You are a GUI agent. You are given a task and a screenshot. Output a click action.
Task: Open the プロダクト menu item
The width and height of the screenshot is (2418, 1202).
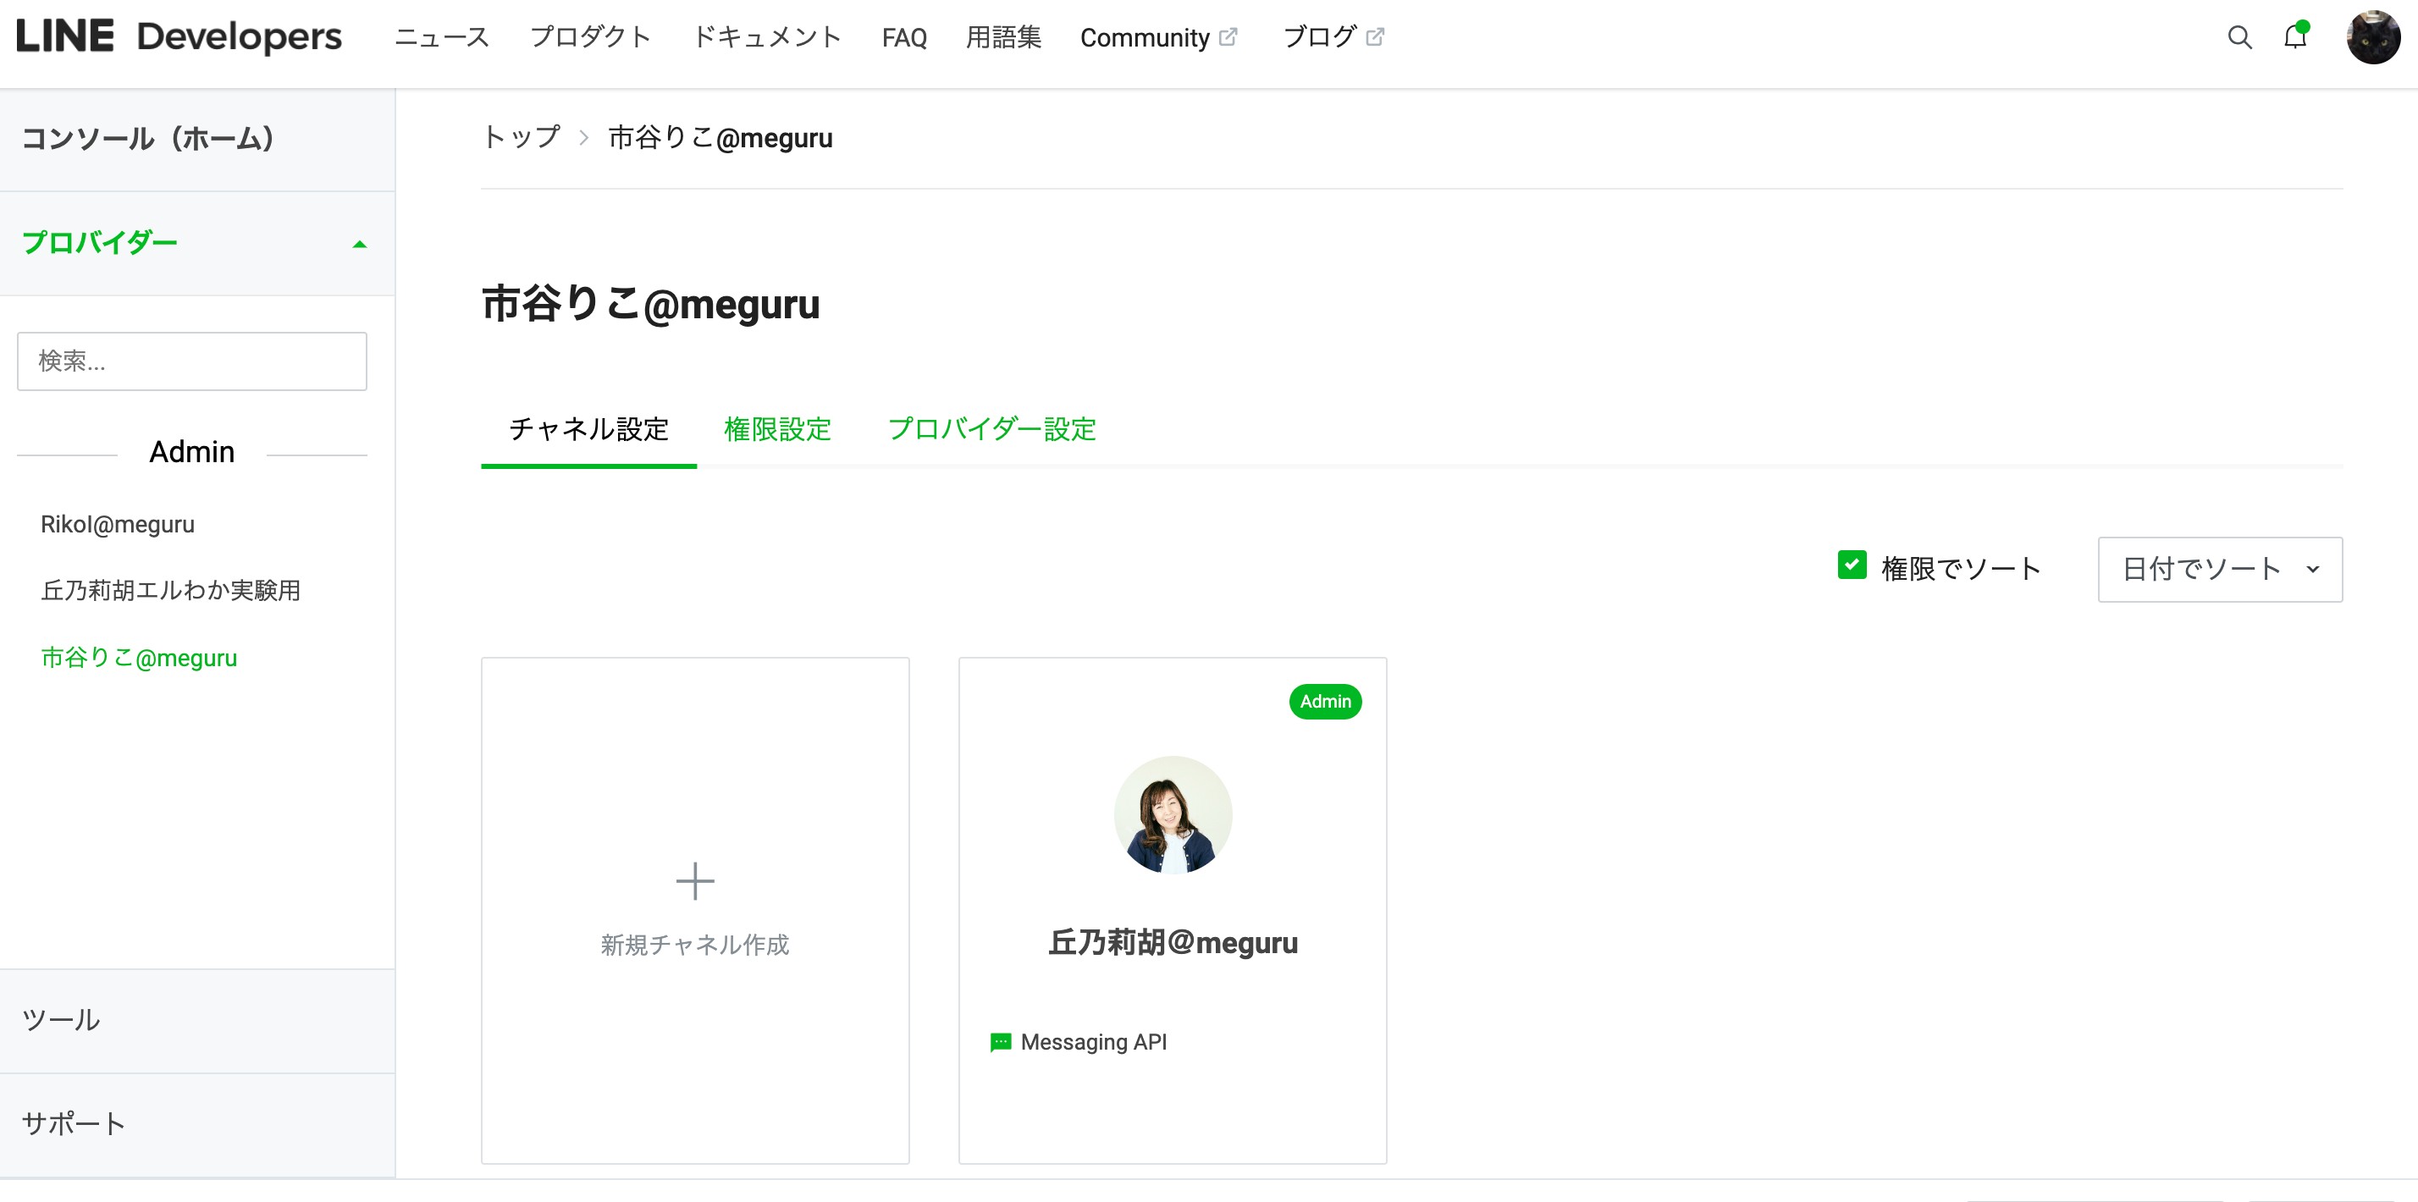tap(590, 37)
